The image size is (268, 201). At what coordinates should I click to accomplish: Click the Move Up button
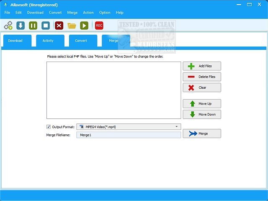202,103
